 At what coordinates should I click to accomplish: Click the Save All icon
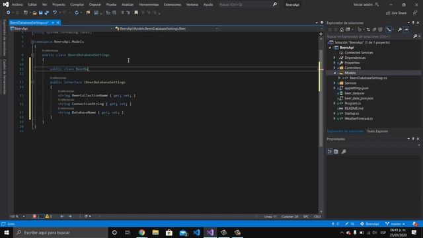47,13
